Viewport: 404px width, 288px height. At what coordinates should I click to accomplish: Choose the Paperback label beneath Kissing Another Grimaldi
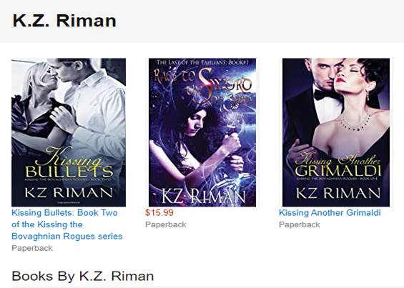tap(300, 224)
